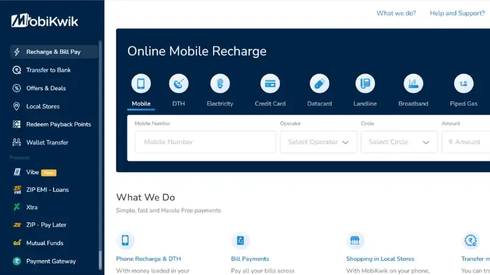The height and width of the screenshot is (275, 490).
Task: Switch to the Credit Card tab label
Action: tap(270, 104)
